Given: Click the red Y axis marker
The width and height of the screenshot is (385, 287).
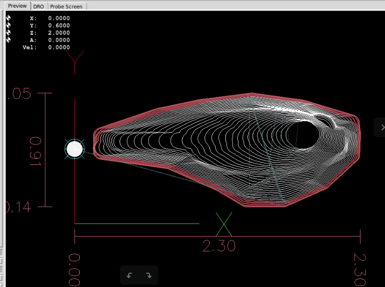Looking at the screenshot, I should click(x=75, y=58).
